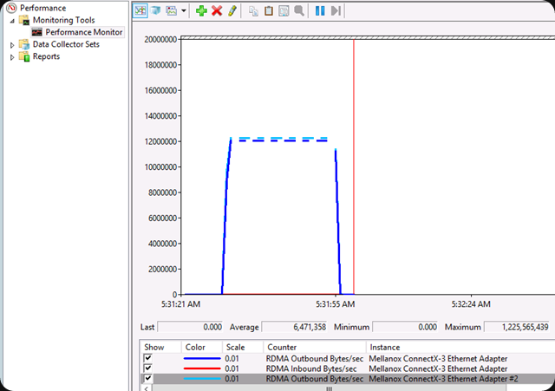Select Monitoring Tools folder

point(63,20)
